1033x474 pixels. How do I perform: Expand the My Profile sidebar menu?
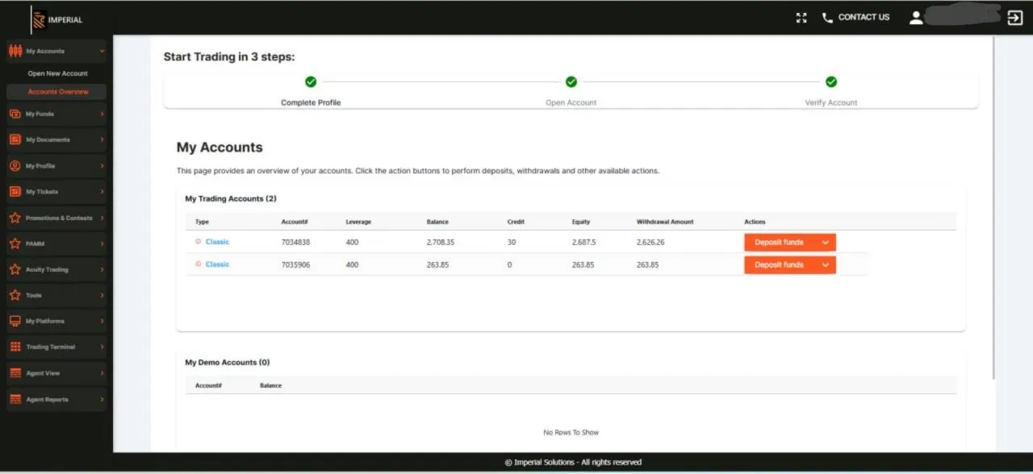pyautogui.click(x=102, y=166)
